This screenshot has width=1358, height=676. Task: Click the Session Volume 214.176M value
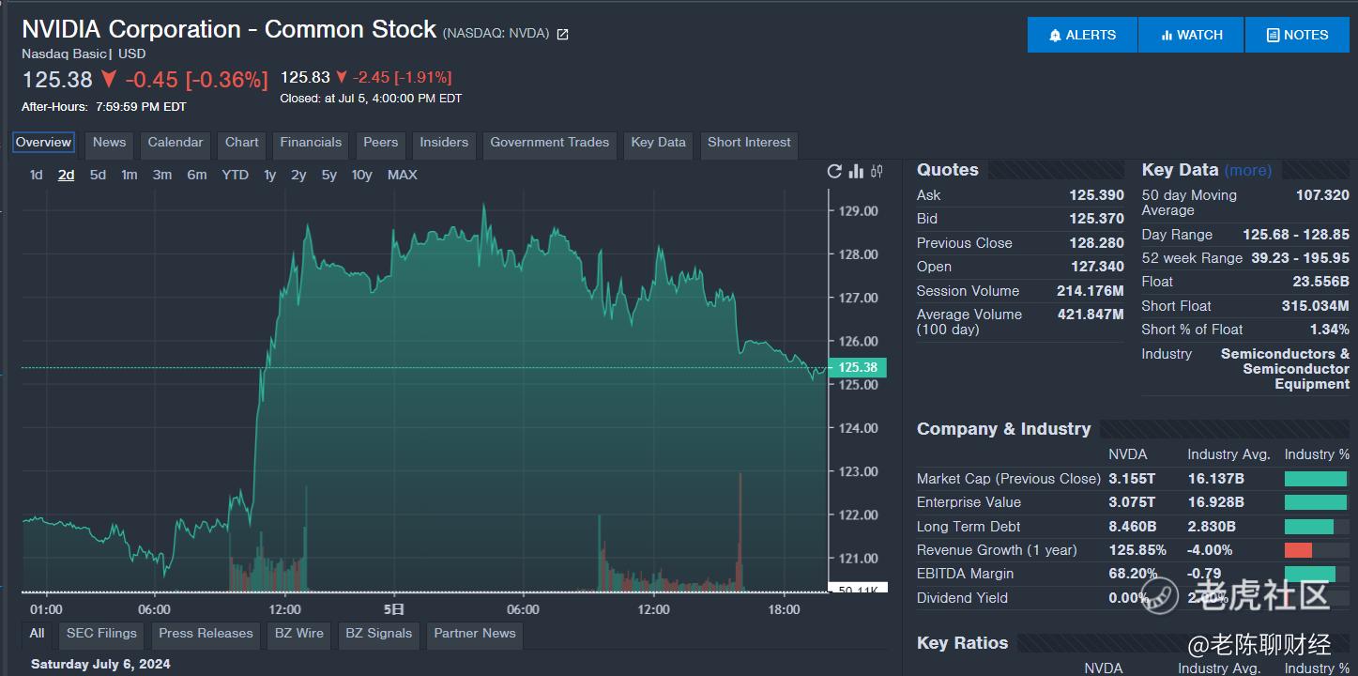[x=1091, y=291]
